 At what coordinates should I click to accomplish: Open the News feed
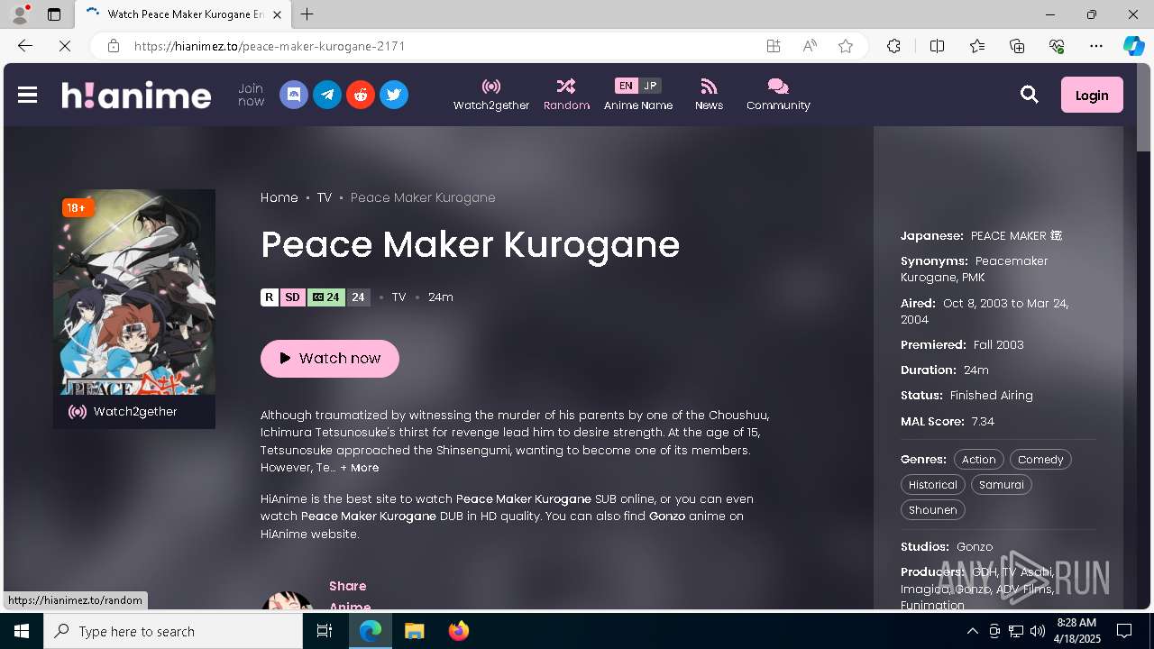click(709, 95)
